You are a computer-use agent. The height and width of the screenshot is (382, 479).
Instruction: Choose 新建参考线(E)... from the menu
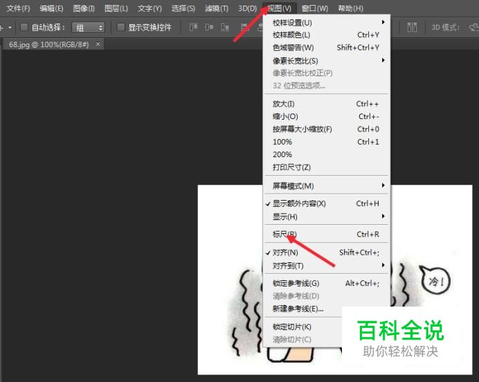(303, 309)
